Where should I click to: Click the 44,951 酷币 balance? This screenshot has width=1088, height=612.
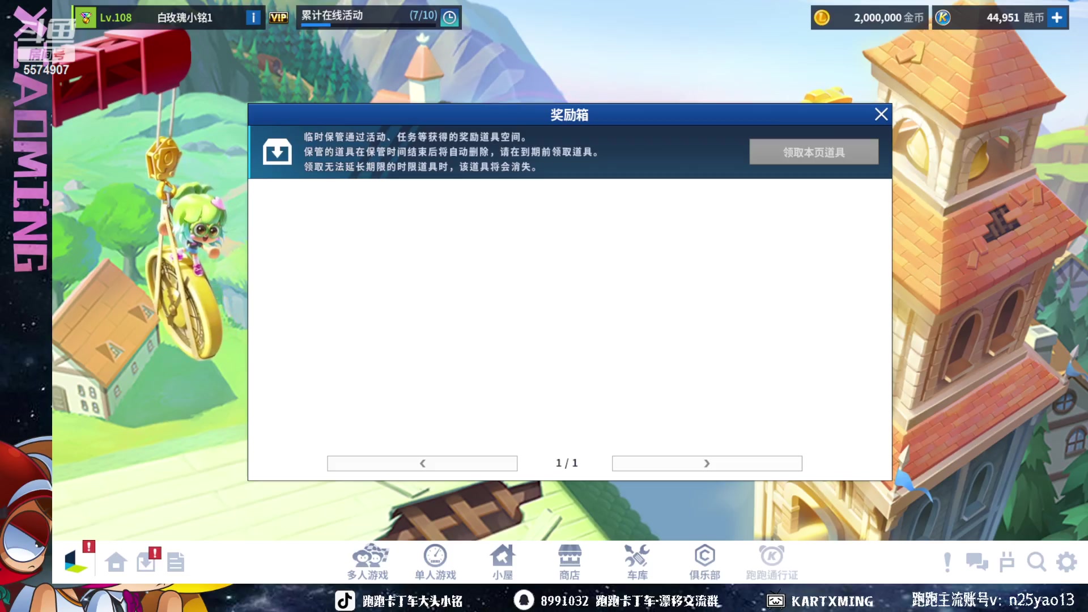click(1015, 18)
